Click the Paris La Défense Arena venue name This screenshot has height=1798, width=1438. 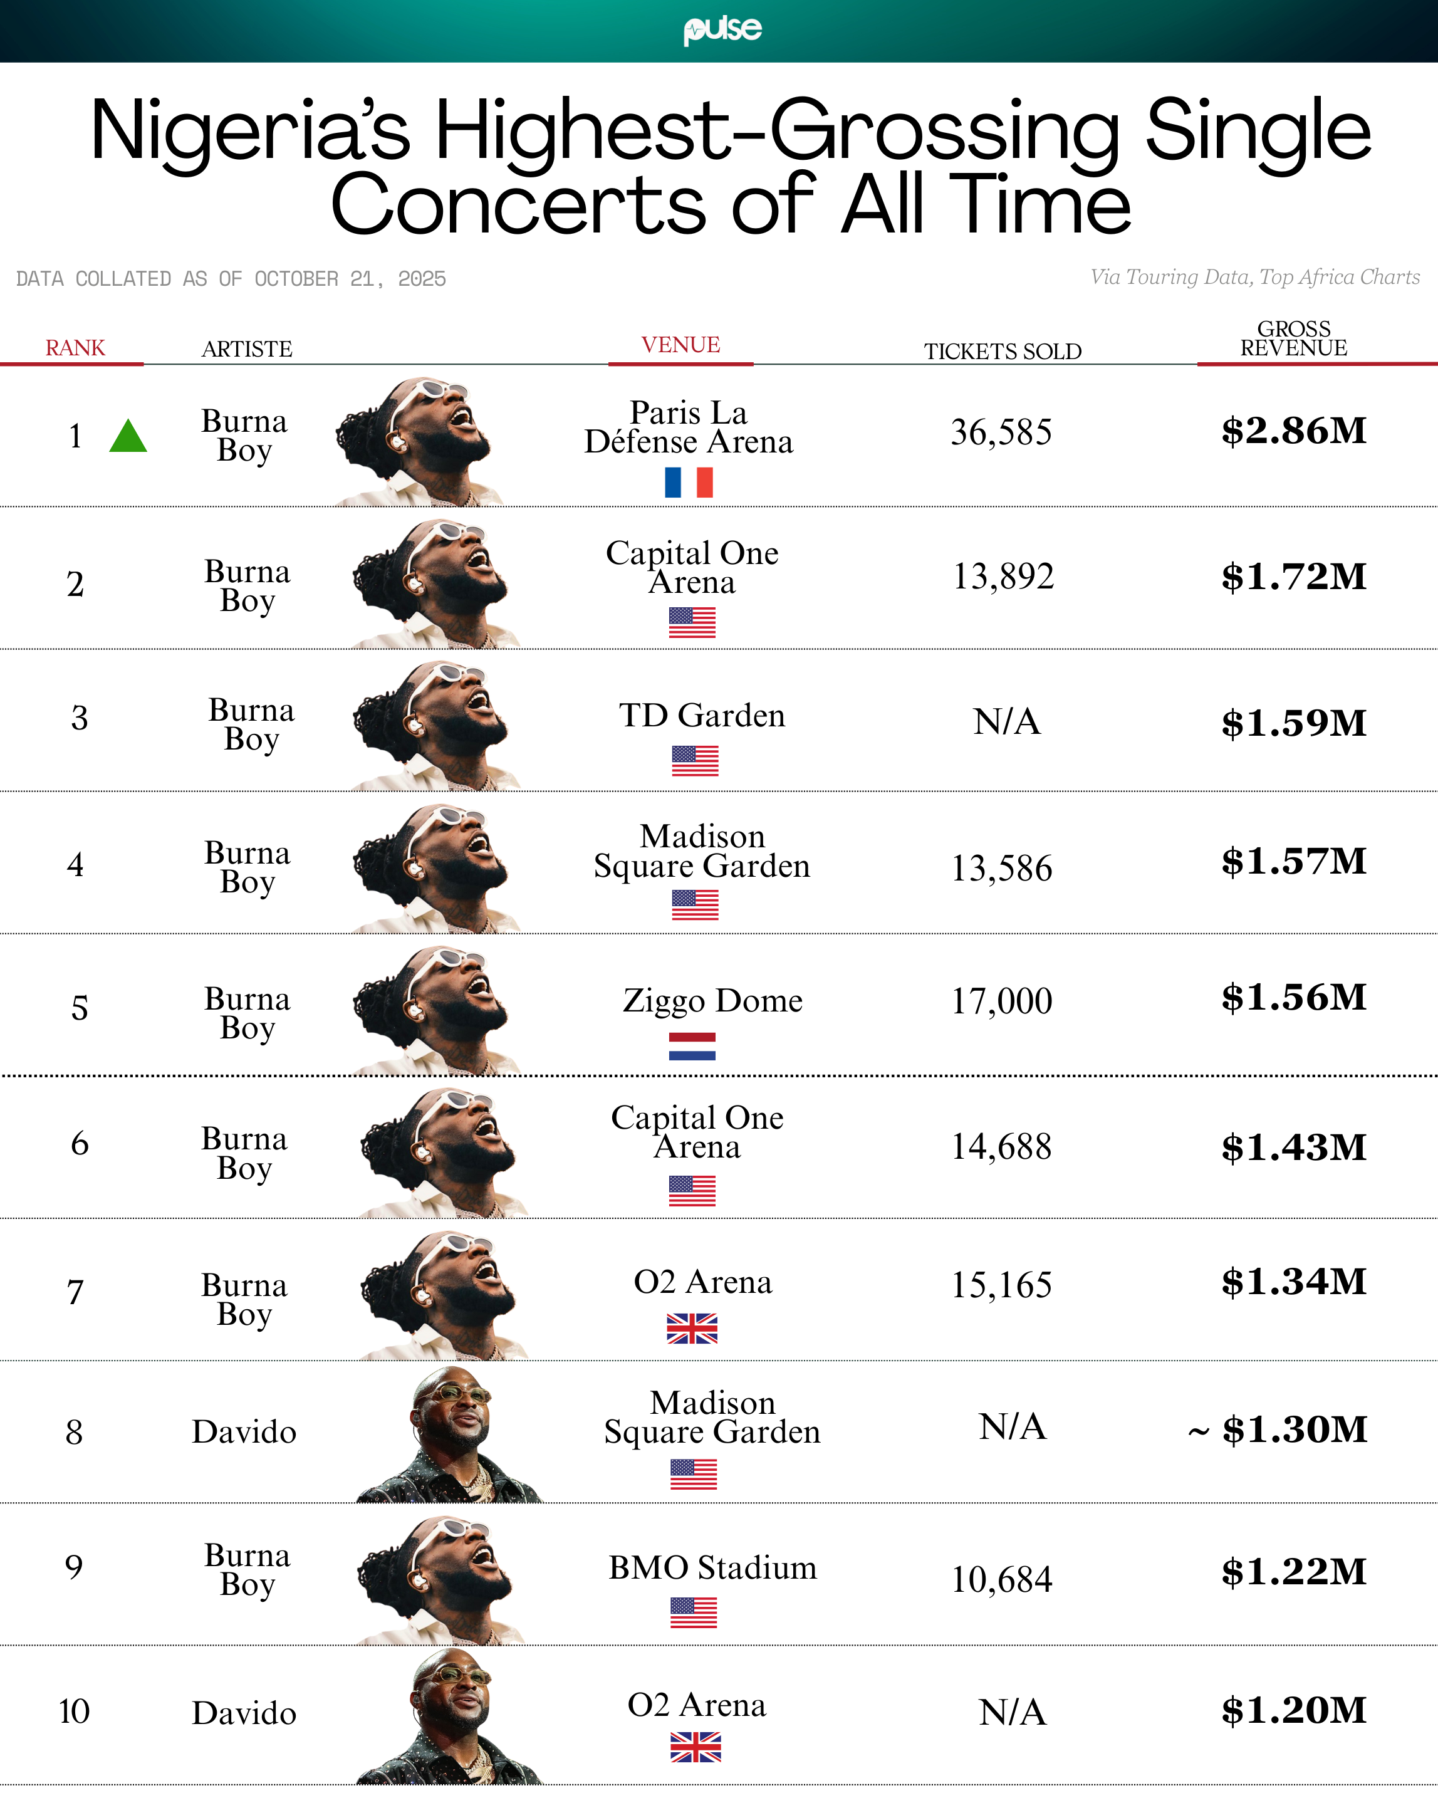tap(689, 427)
